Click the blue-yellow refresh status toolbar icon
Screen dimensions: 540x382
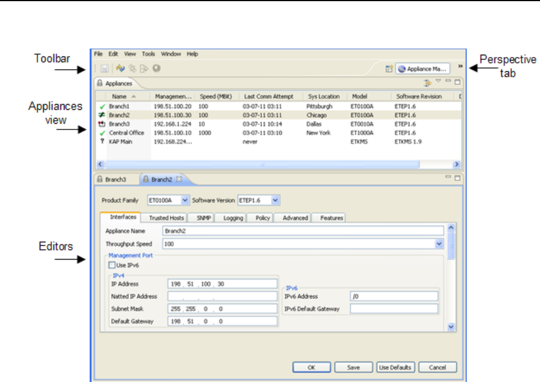click(120, 68)
